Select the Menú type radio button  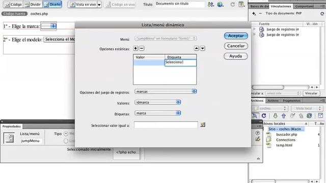tap(66, 134)
